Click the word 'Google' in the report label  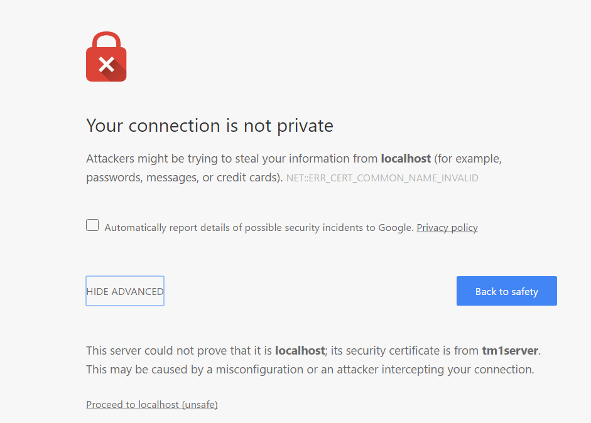click(395, 228)
